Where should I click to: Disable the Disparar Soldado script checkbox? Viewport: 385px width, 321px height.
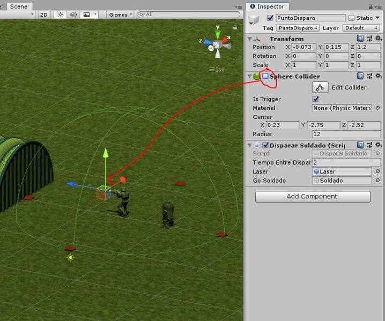click(265, 145)
